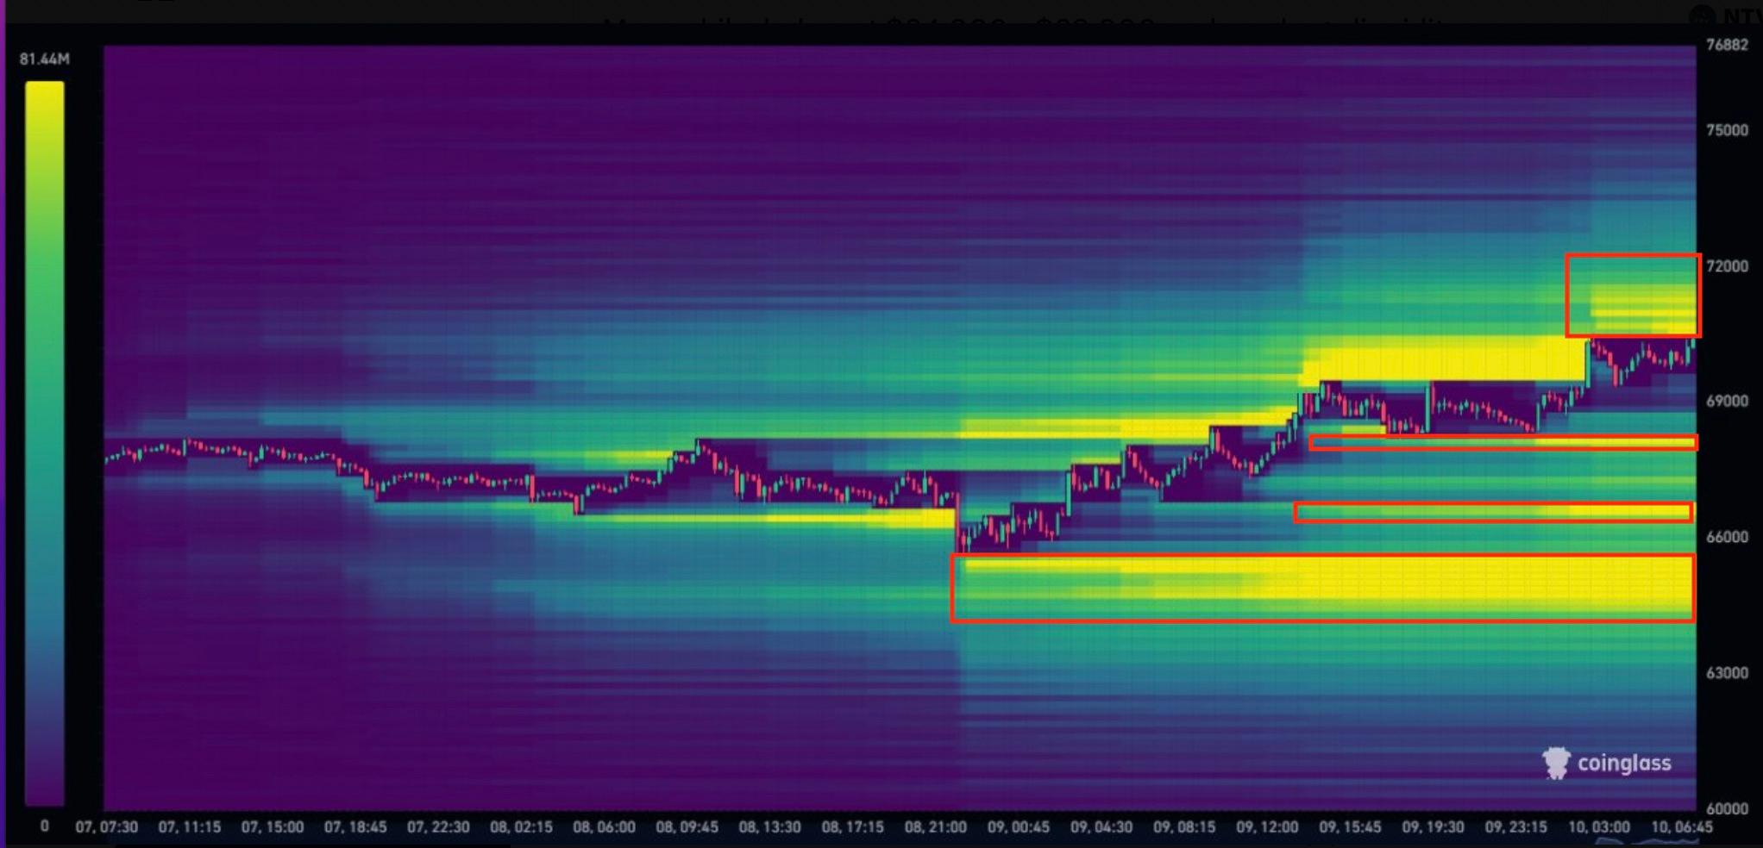This screenshot has height=848, width=1763.
Task: Click the coinglass wordmark next to the ghost icon
Action: [1626, 764]
